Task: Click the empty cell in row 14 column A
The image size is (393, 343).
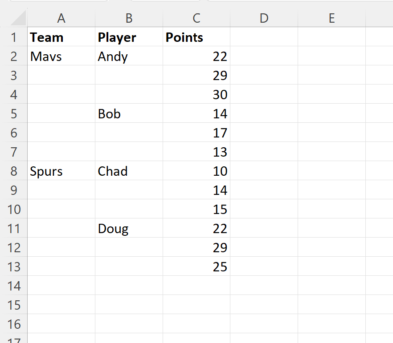Action: point(61,286)
